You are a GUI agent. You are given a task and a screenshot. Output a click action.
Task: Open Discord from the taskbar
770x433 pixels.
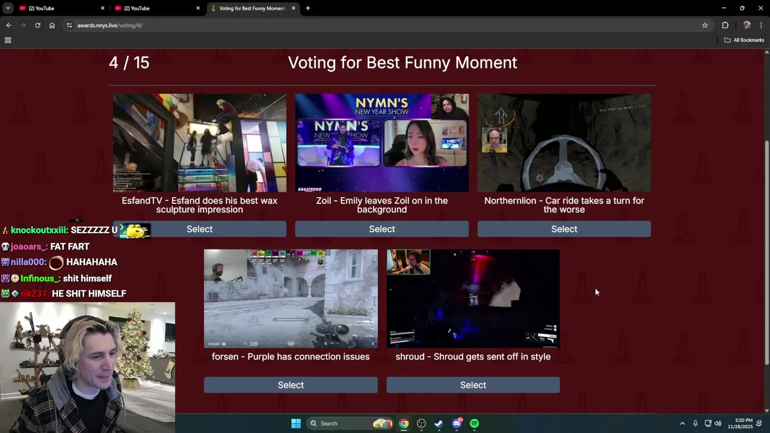tap(457, 423)
